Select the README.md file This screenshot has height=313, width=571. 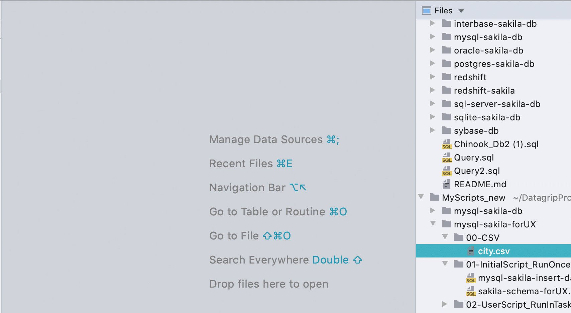pos(480,184)
